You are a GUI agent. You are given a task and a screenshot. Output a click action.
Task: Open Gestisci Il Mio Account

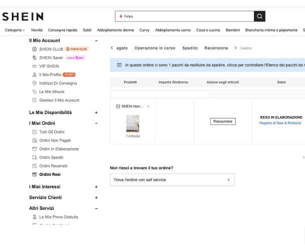pyautogui.click(x=59, y=100)
